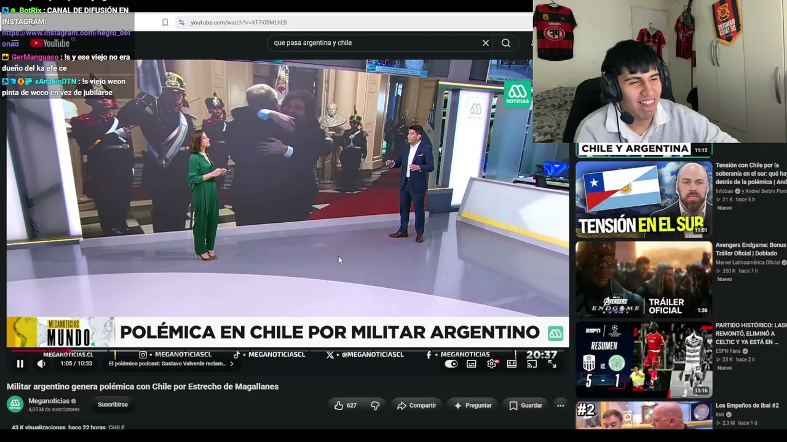Turn on subtitles in the player

[472, 364]
